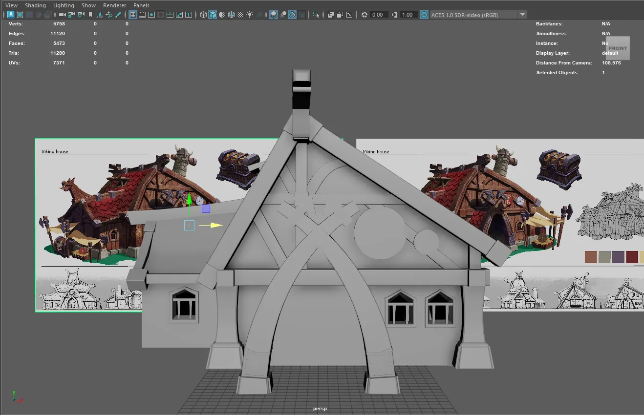
Task: Select the Grease Pencil tool icon
Action: (x=118, y=15)
